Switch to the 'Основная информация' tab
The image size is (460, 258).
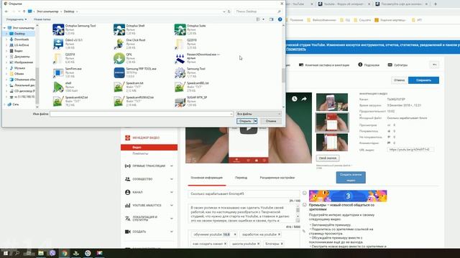[x=206, y=178]
